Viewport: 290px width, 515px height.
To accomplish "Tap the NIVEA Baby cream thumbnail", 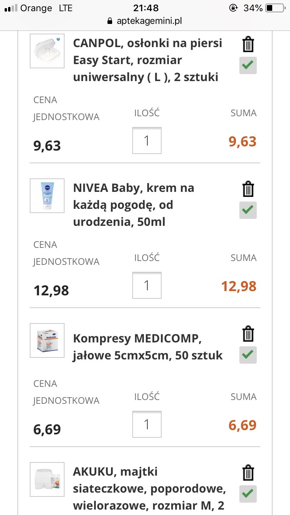I will 47,195.
